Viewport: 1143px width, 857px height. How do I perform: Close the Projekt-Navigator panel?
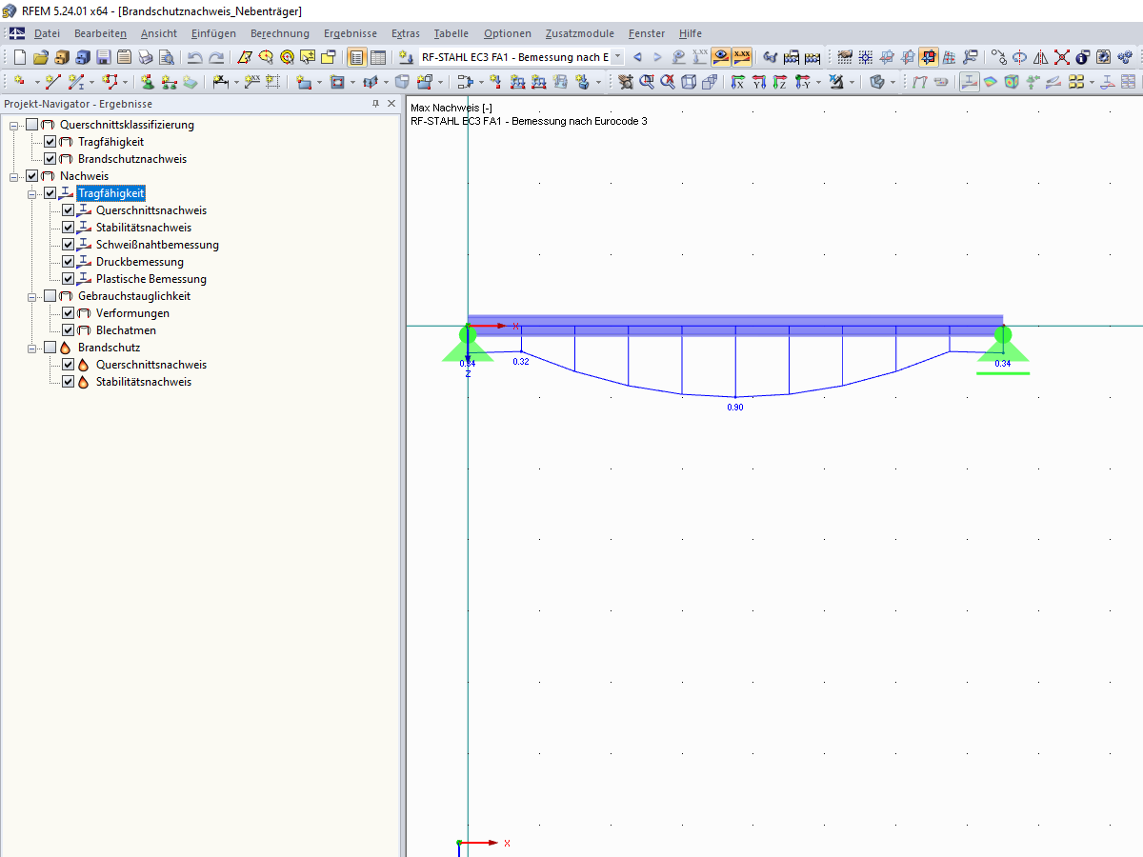391,104
